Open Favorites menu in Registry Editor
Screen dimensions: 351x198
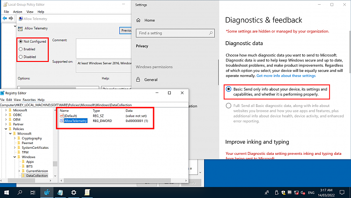(x=29, y=99)
